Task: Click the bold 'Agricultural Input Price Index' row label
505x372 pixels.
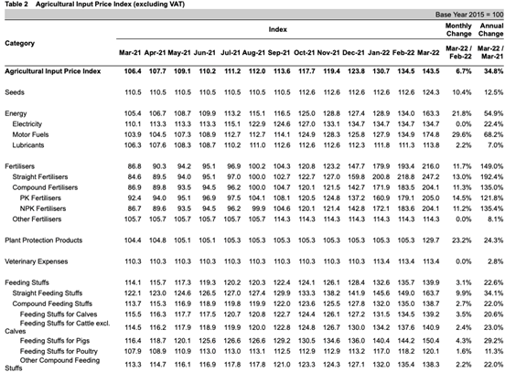Action: [x=53, y=71]
